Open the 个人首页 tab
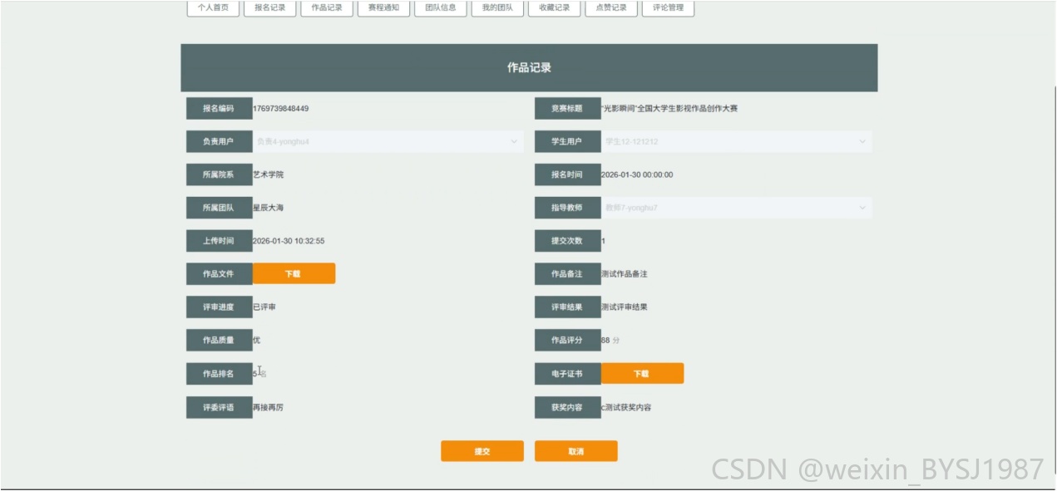1057x491 pixels. click(x=213, y=8)
